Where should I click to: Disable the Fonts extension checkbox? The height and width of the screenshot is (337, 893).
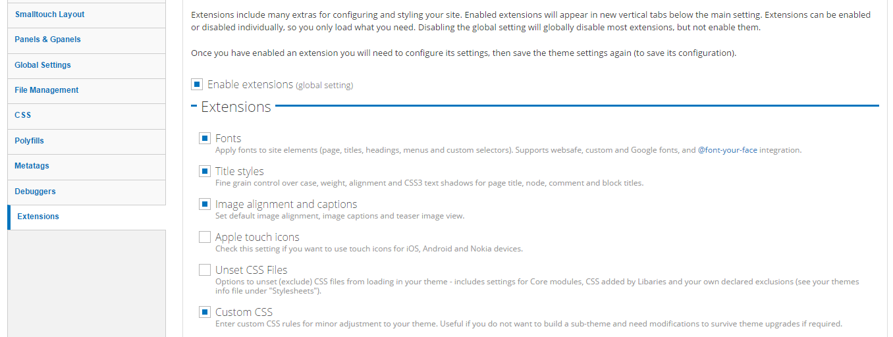[x=205, y=138]
